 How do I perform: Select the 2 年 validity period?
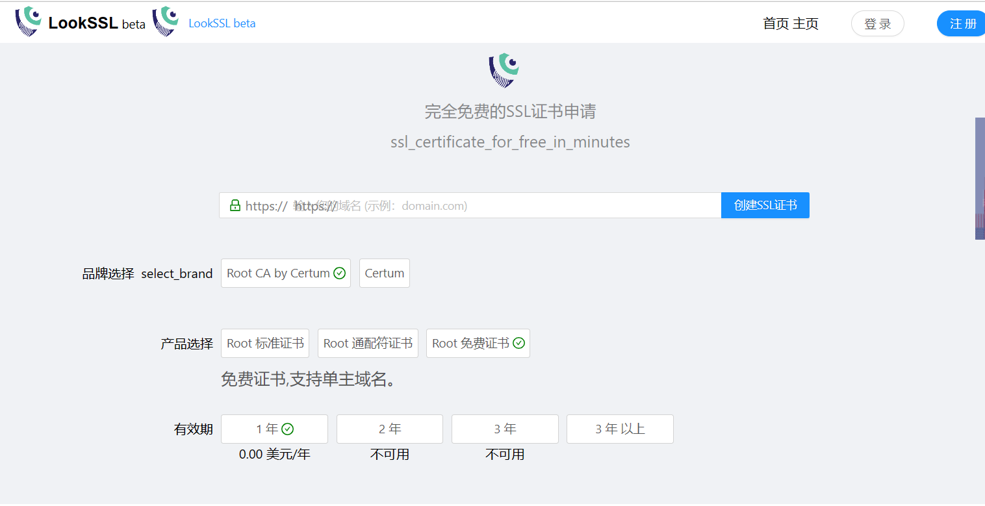(x=390, y=429)
